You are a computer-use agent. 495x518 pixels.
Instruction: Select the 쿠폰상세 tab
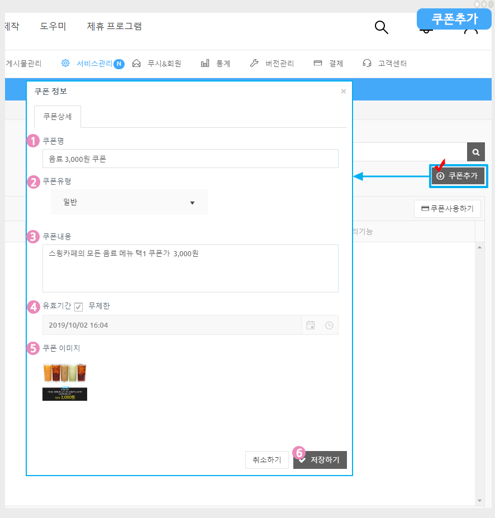click(x=58, y=117)
